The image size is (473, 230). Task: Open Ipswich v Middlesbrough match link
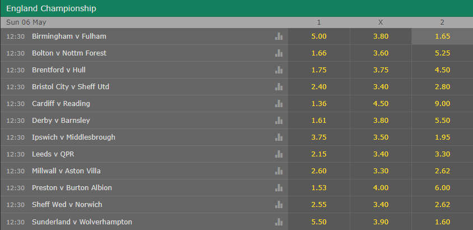click(x=73, y=137)
